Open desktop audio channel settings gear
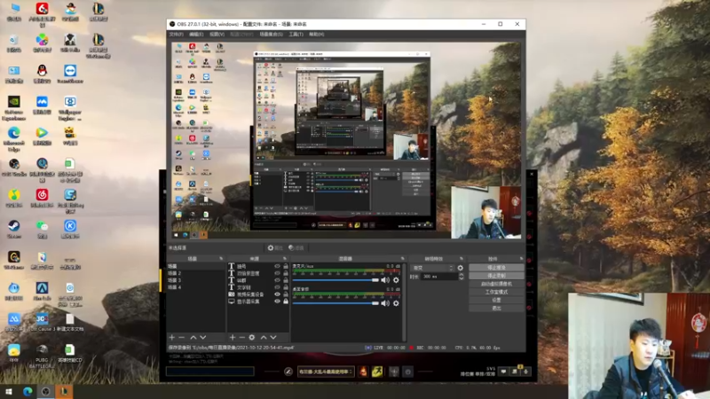Screen dimensions: 710x399 point(396,303)
